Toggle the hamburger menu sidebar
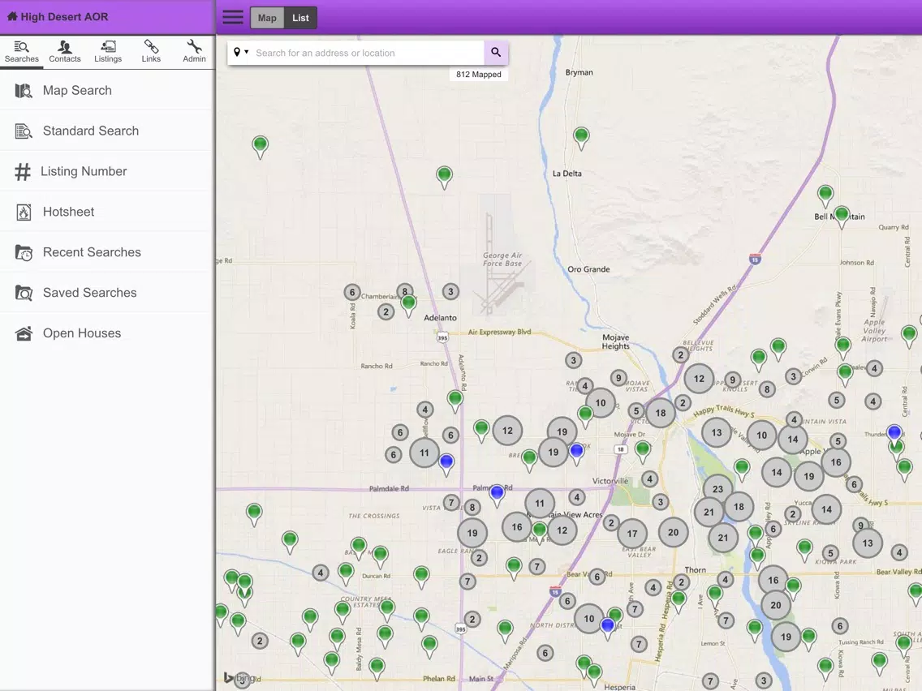922x691 pixels. pyautogui.click(x=233, y=17)
